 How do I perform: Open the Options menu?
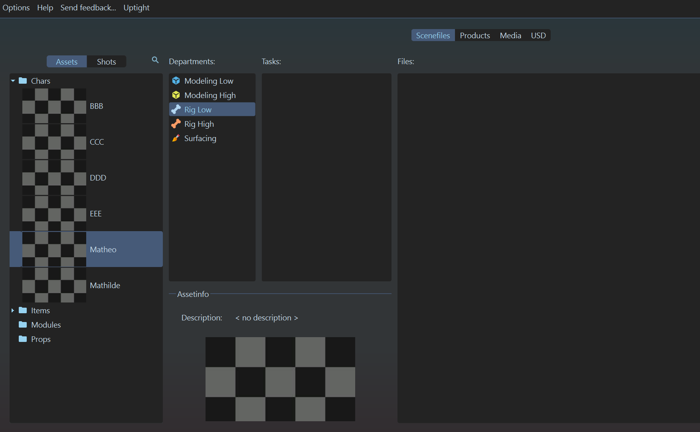pyautogui.click(x=16, y=8)
